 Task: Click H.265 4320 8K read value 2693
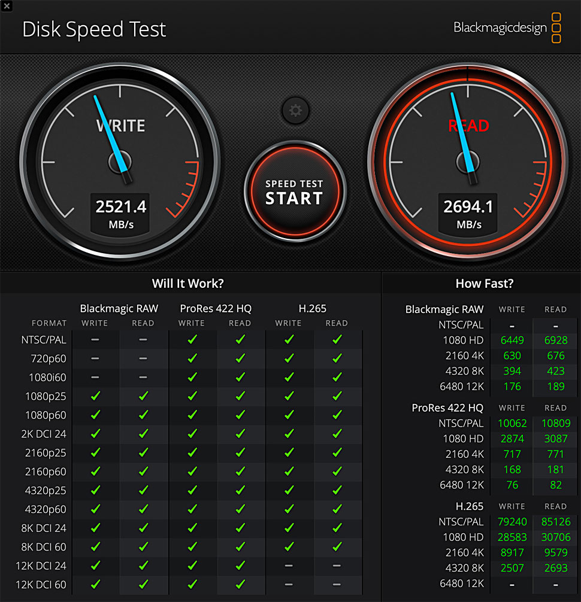pyautogui.click(x=556, y=568)
